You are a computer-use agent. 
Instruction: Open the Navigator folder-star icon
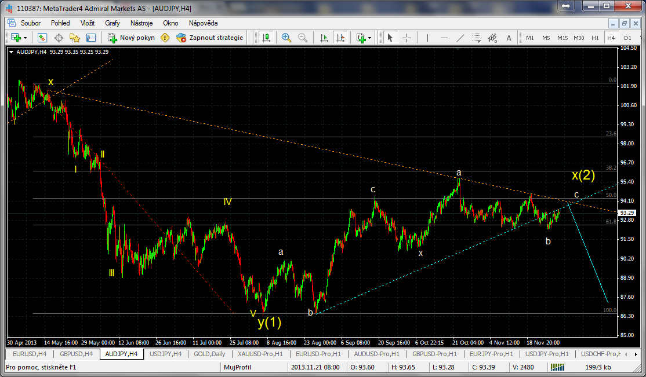click(x=75, y=38)
